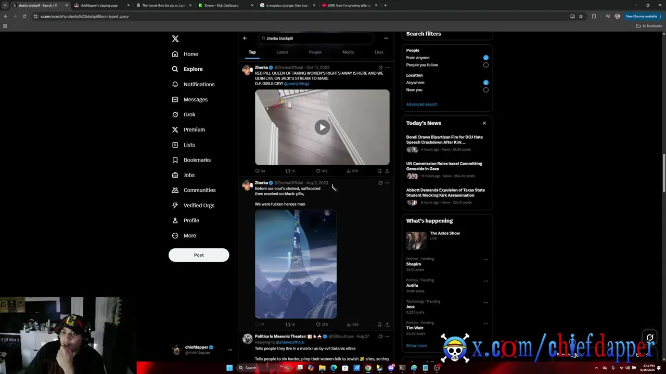Like the RED PILL QUEEN post
The image size is (666, 374).
tap(321, 171)
